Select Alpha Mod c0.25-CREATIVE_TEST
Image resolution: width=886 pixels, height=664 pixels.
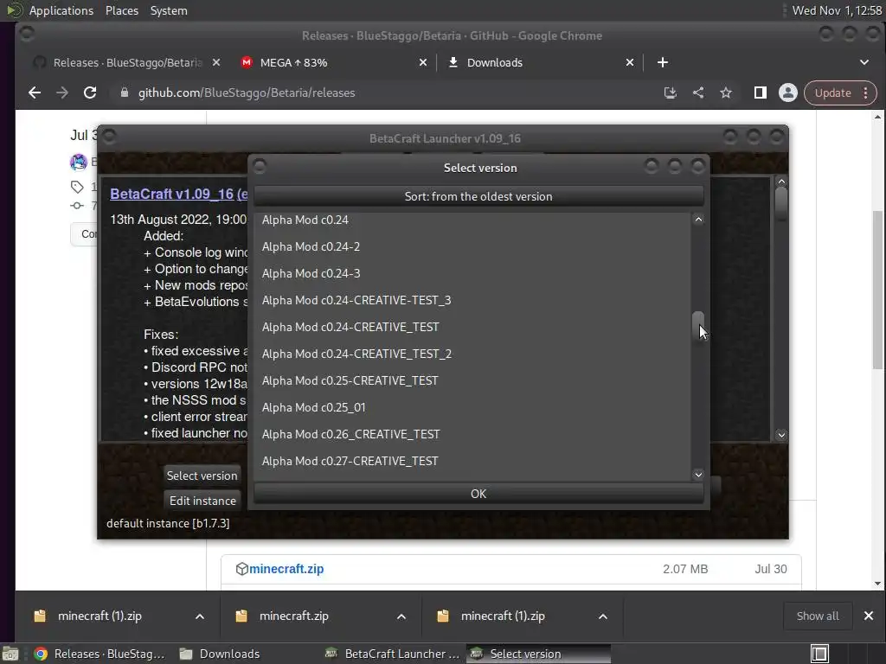pos(472,380)
